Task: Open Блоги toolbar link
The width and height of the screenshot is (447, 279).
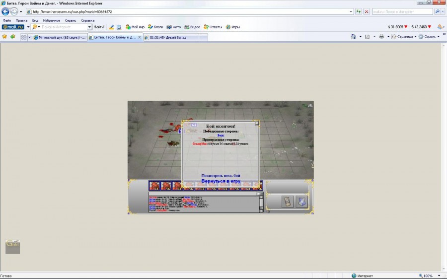Action: [155, 27]
